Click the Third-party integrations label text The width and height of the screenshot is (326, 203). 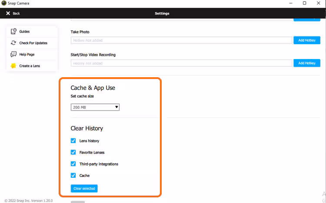coord(99,164)
